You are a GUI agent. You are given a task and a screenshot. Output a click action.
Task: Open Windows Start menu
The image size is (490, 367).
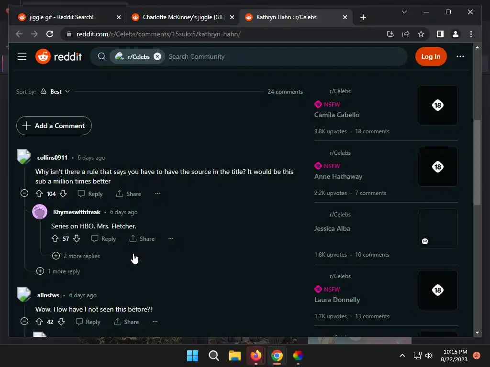coord(192,356)
